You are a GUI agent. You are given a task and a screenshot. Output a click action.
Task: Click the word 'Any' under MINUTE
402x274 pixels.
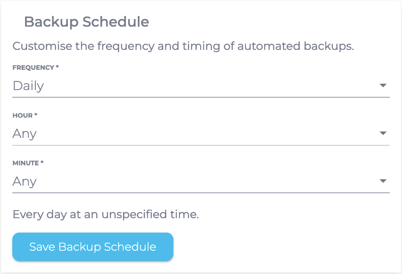tap(25, 181)
